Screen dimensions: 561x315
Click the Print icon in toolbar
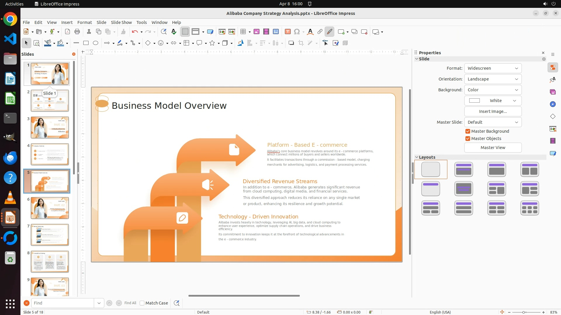[77, 32]
